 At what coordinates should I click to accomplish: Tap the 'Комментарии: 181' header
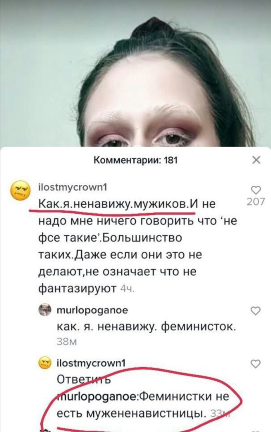tap(136, 160)
